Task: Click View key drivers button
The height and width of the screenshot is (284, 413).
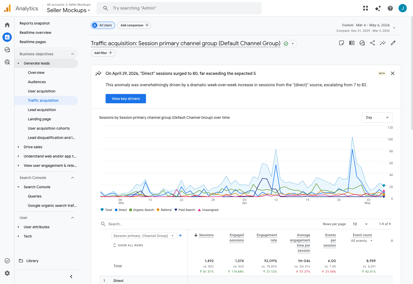Action: (x=126, y=99)
